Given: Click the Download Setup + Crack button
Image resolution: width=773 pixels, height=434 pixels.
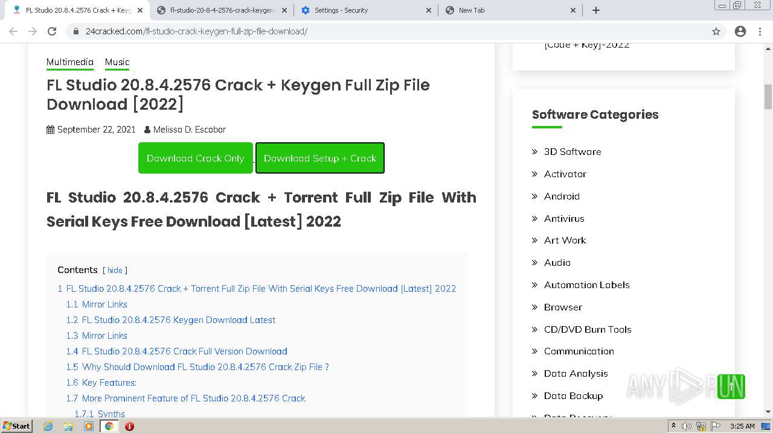Looking at the screenshot, I should (x=320, y=158).
